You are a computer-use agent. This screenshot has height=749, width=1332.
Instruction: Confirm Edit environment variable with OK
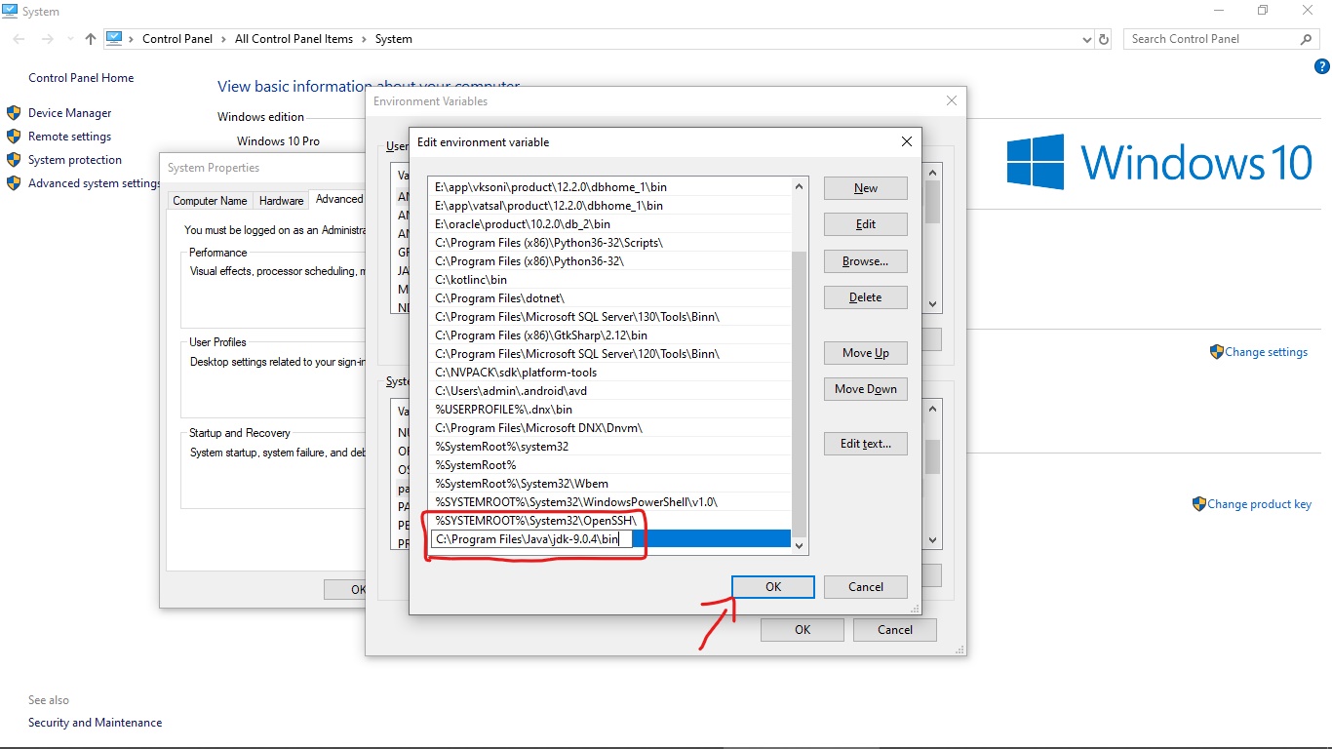[x=773, y=587]
